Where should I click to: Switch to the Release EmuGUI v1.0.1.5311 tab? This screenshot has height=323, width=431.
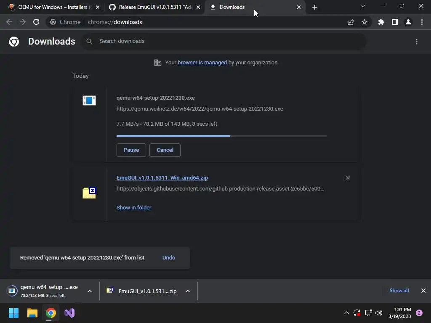[154, 7]
